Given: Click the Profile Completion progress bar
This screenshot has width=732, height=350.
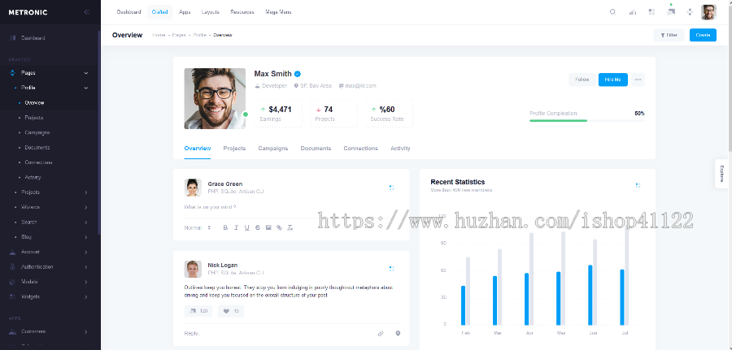Looking at the screenshot, I should pos(587,120).
